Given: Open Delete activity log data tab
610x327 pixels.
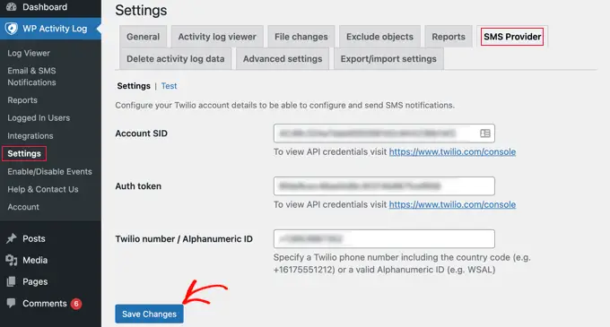Looking at the screenshot, I should click(176, 58).
